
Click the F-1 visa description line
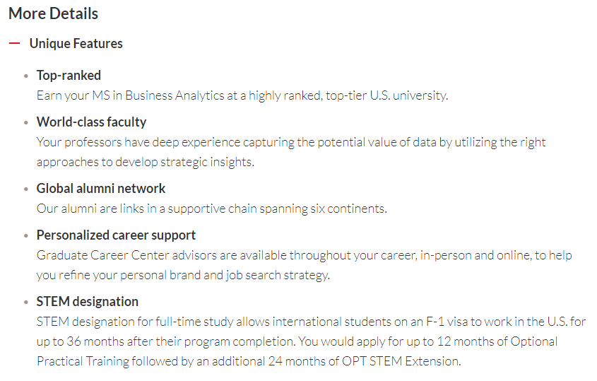pos(311,322)
